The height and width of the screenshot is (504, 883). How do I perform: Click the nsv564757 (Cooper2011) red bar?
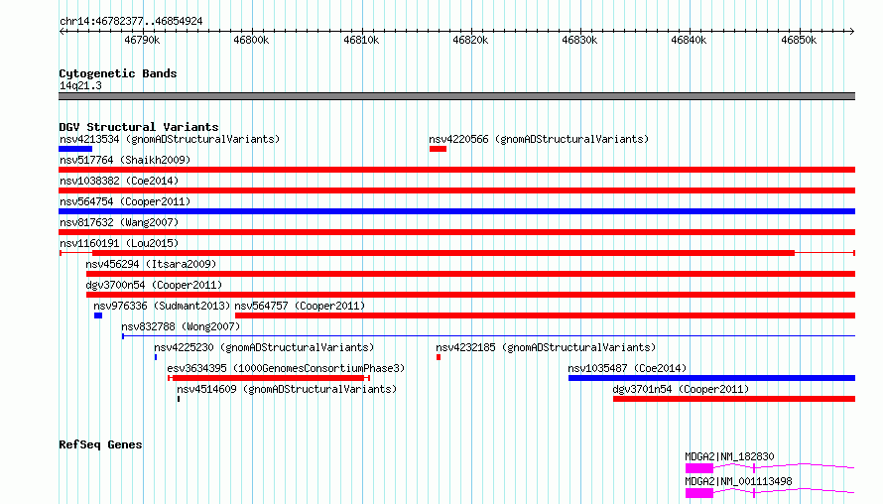tap(545, 315)
